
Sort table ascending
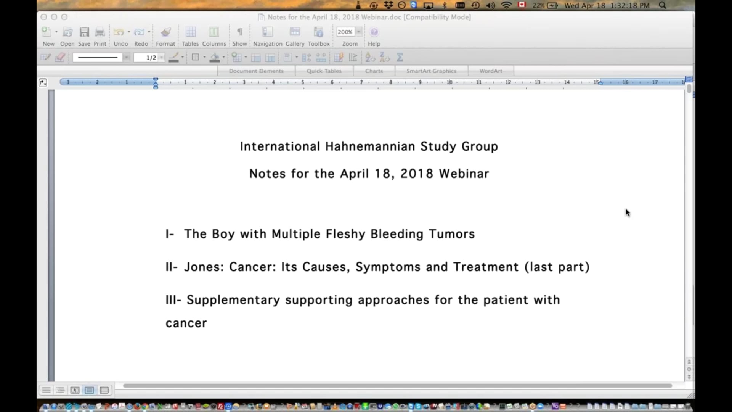pyautogui.click(x=369, y=57)
